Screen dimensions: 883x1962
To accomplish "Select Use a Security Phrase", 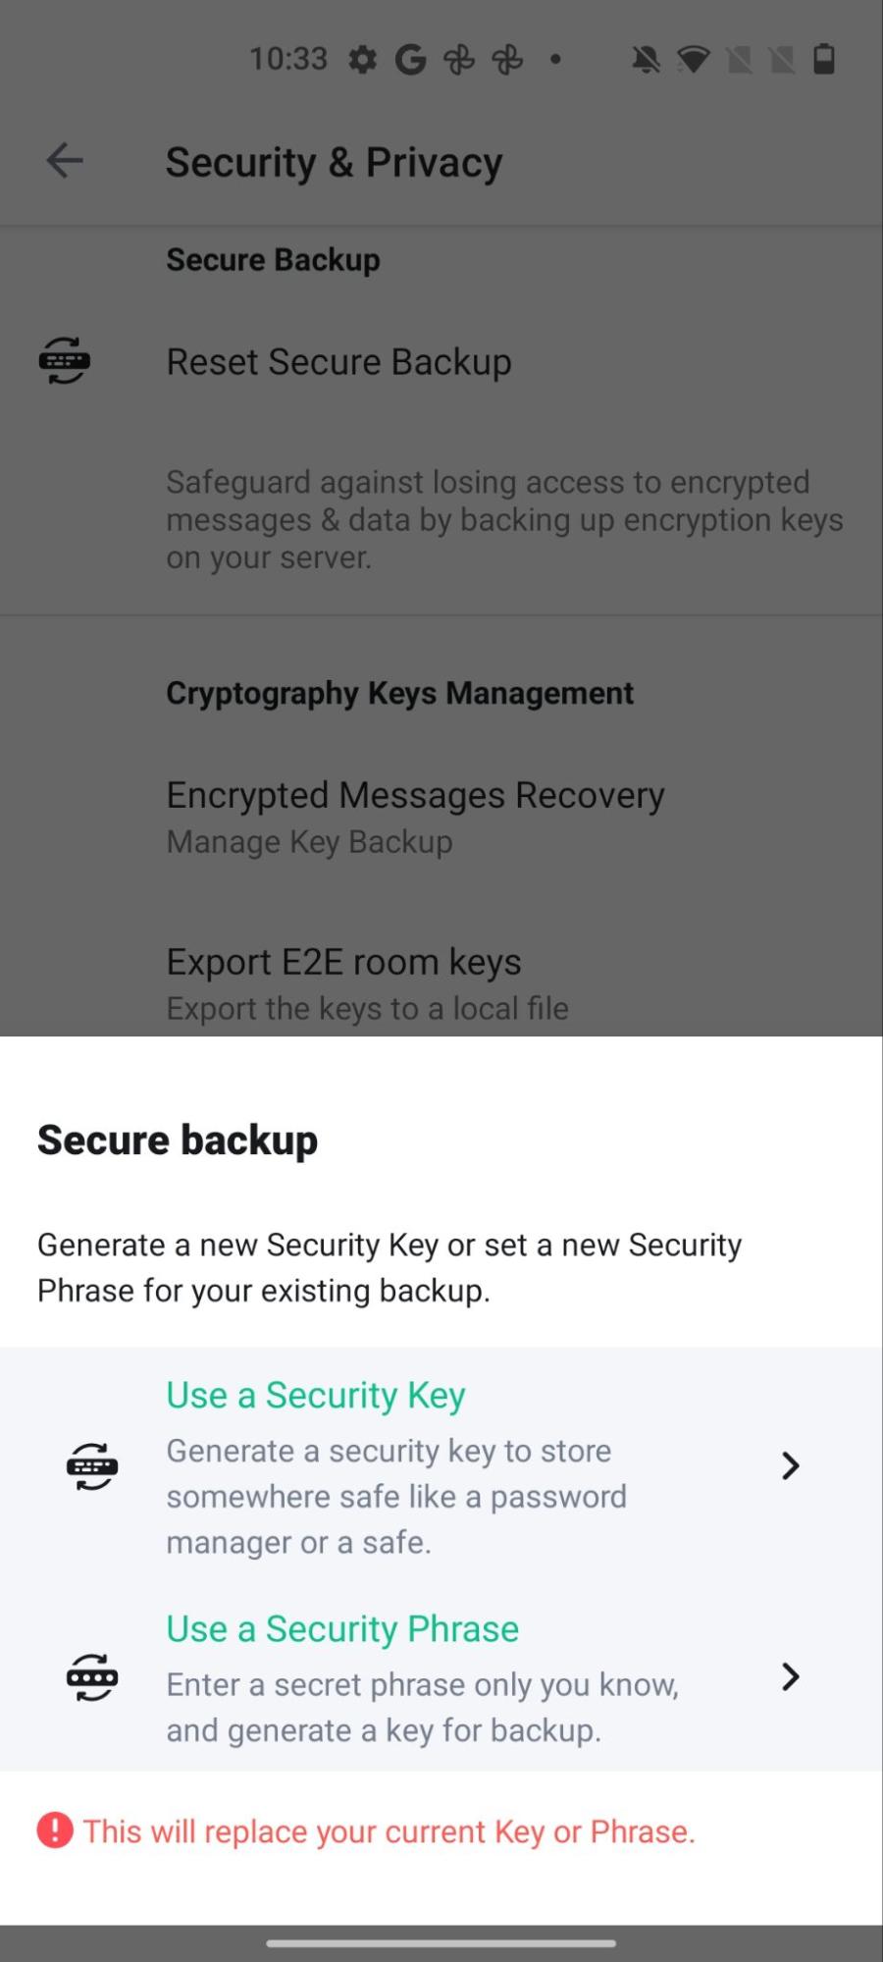I will (x=441, y=1678).
